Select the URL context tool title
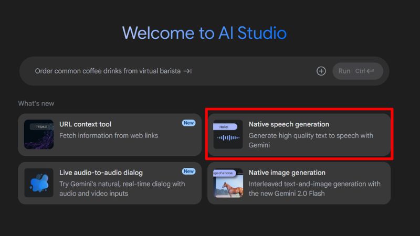Screen dimensions: 420x236 pyautogui.click(x=85, y=124)
